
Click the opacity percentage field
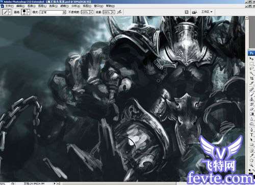85,12
